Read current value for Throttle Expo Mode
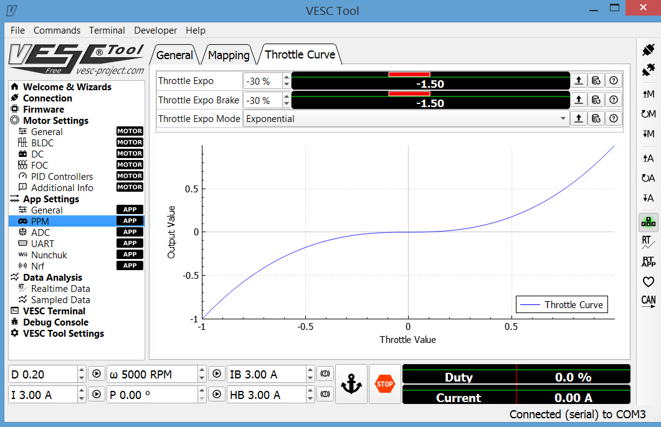Screen dimensions: 661x427 [x=579, y=119]
